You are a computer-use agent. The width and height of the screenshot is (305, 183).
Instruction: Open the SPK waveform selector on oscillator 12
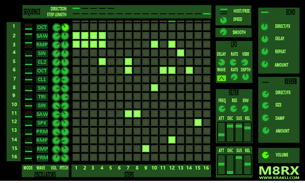coord(42,123)
